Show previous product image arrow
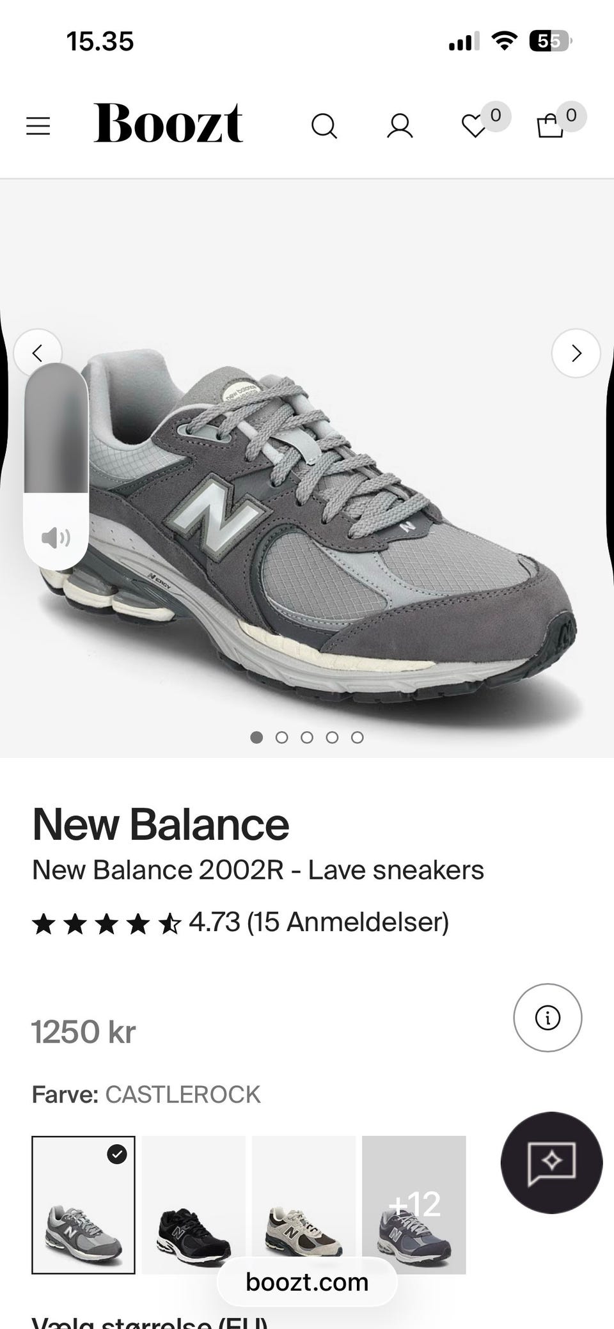Image resolution: width=614 pixels, height=1329 pixels. [x=38, y=353]
